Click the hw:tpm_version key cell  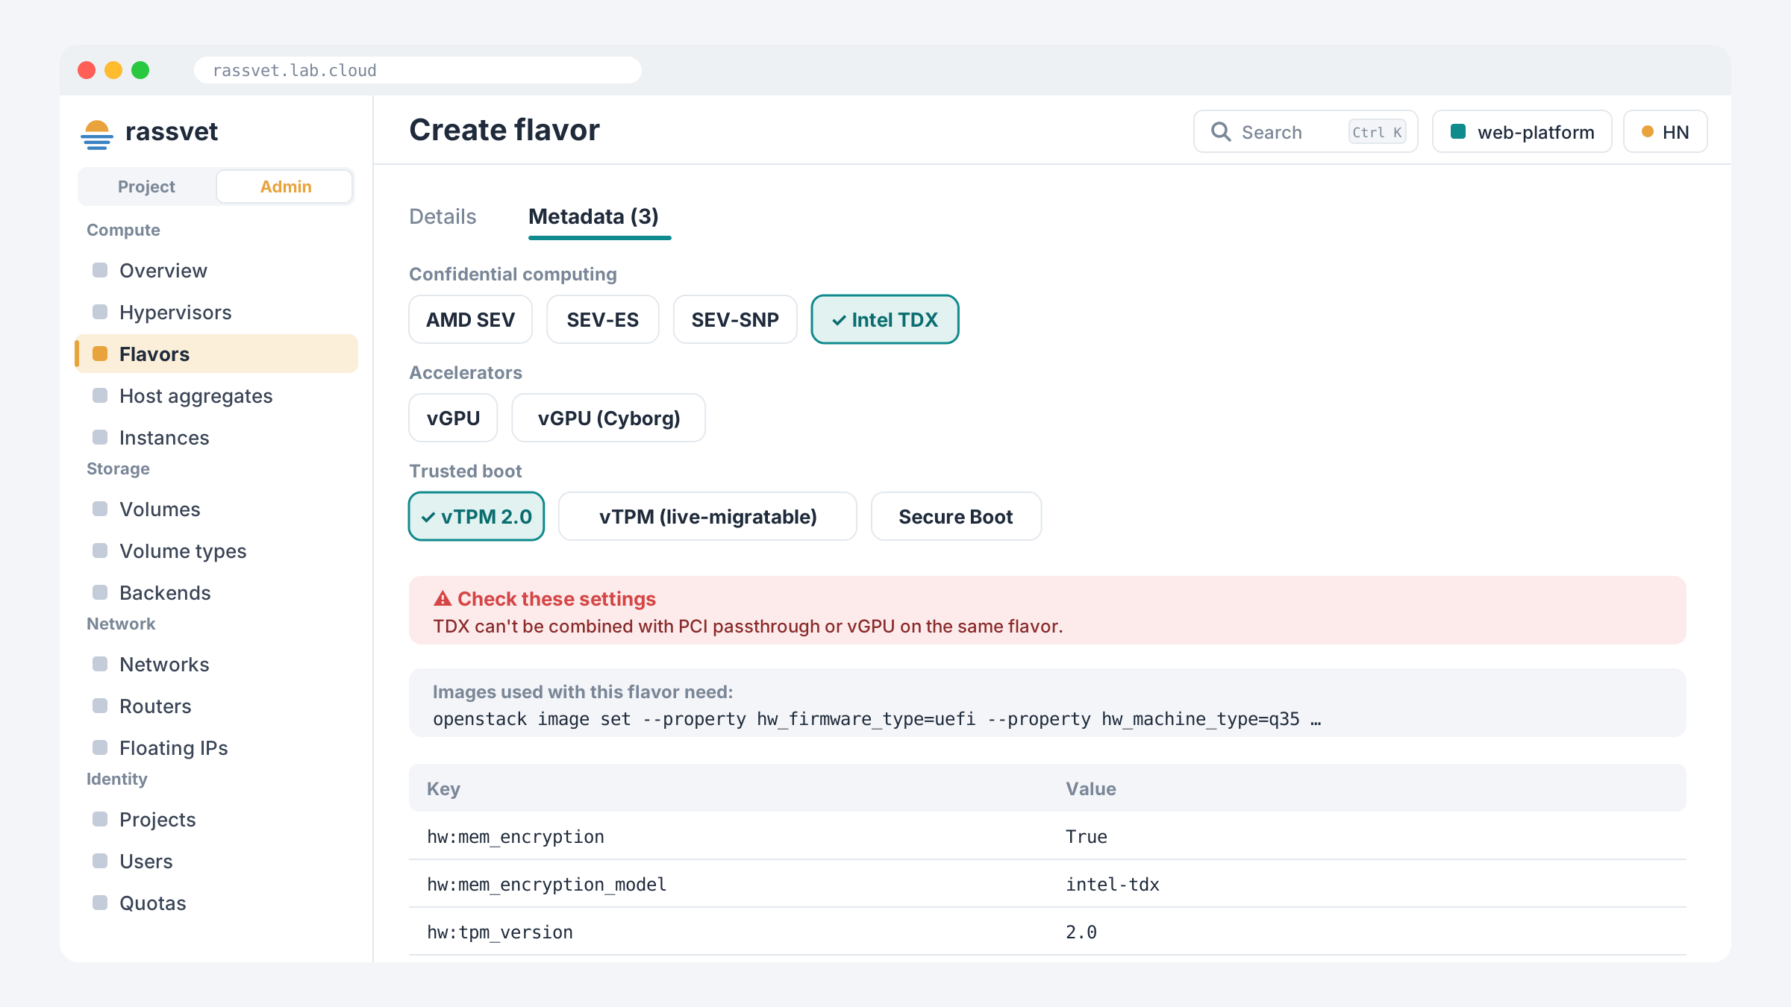[500, 932]
